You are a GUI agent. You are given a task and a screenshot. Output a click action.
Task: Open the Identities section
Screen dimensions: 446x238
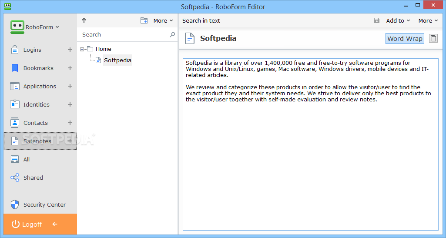click(x=37, y=104)
